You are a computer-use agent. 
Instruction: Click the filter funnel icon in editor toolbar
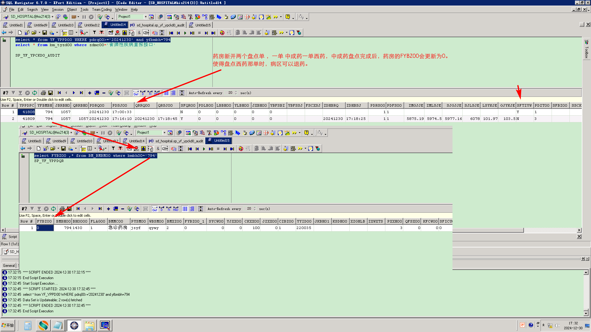tap(94, 33)
